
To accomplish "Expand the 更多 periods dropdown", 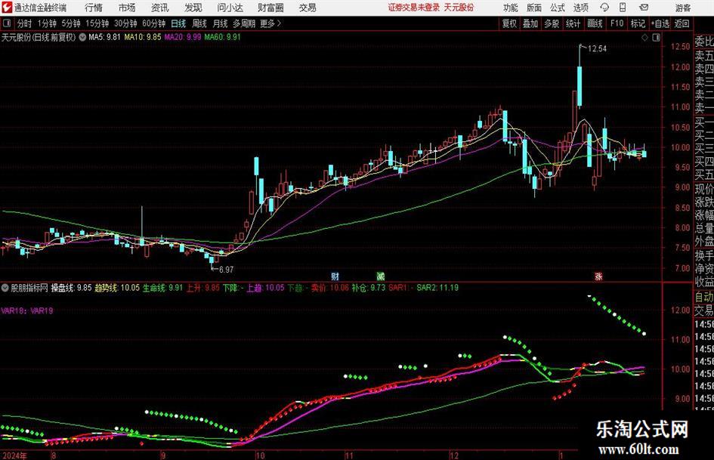I will pyautogui.click(x=270, y=23).
